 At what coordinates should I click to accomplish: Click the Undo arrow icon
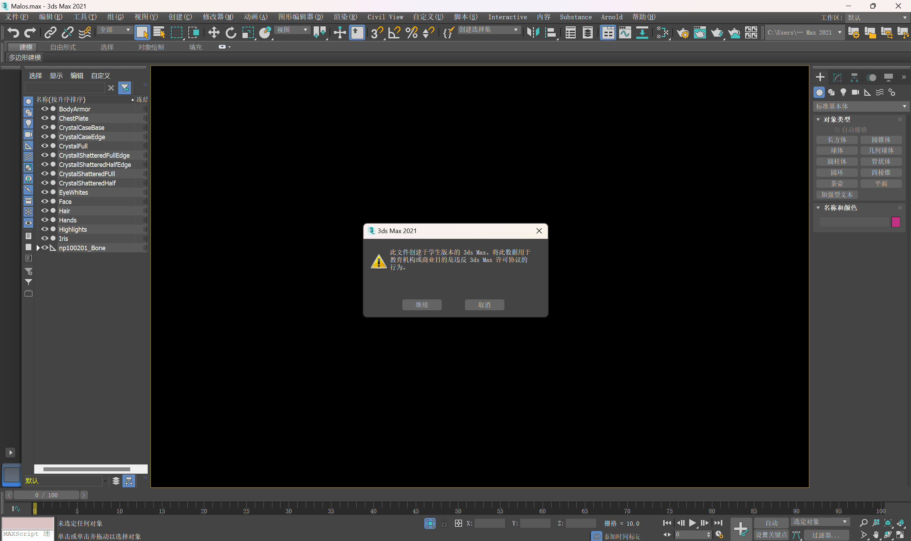13,33
